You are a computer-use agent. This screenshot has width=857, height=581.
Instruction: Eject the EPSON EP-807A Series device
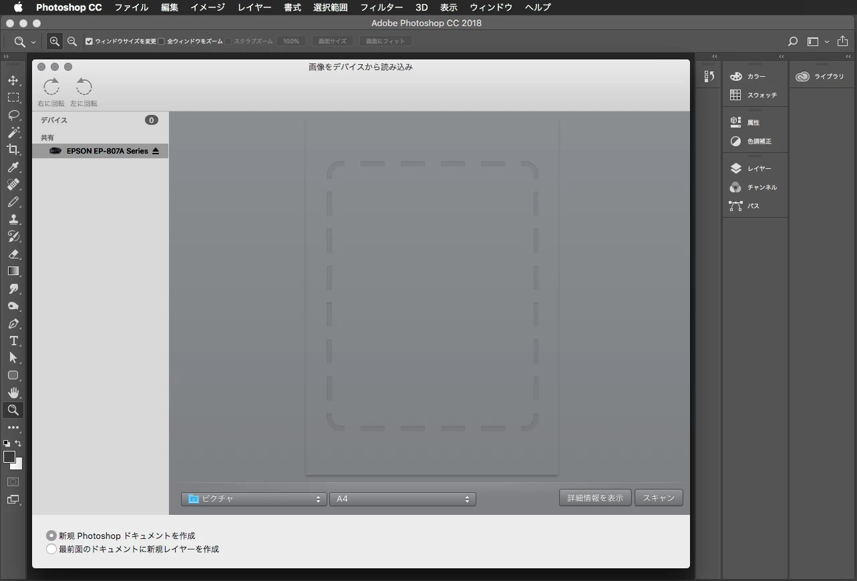156,151
